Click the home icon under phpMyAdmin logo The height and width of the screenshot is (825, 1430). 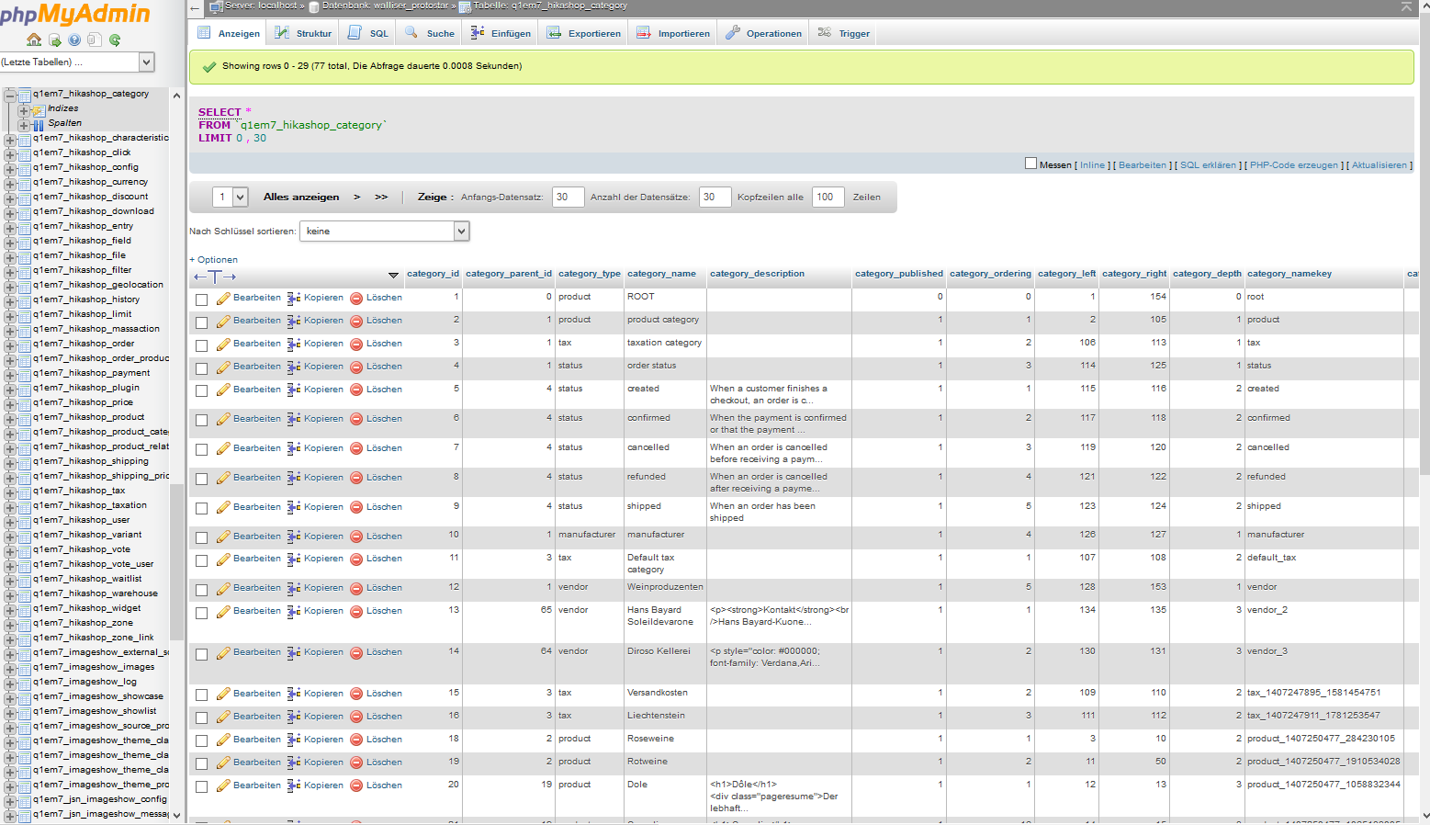click(34, 40)
